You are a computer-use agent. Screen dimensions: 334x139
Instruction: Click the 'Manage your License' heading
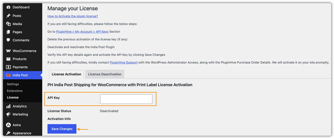coord(72,9)
